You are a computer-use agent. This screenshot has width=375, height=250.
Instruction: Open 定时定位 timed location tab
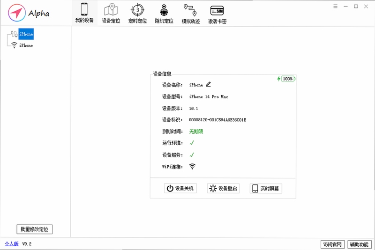pos(137,13)
